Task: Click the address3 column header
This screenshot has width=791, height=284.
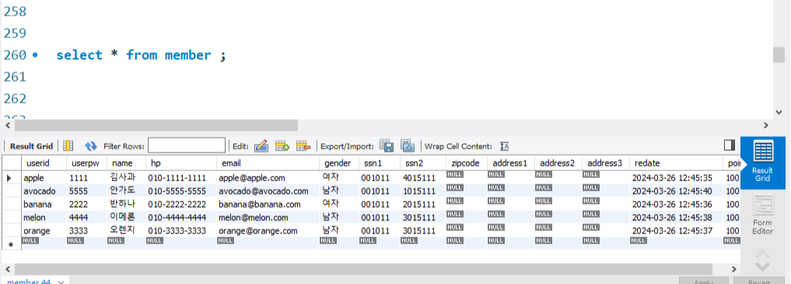Action: pos(605,163)
